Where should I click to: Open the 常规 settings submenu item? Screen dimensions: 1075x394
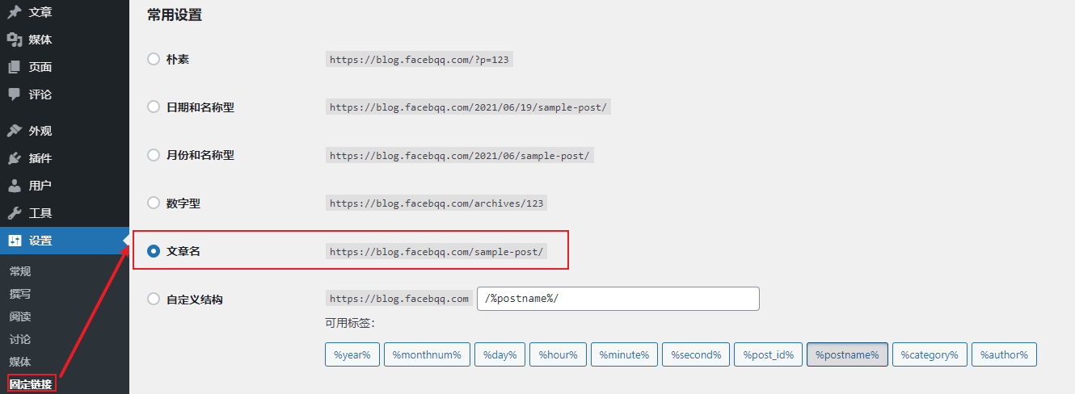click(x=20, y=271)
